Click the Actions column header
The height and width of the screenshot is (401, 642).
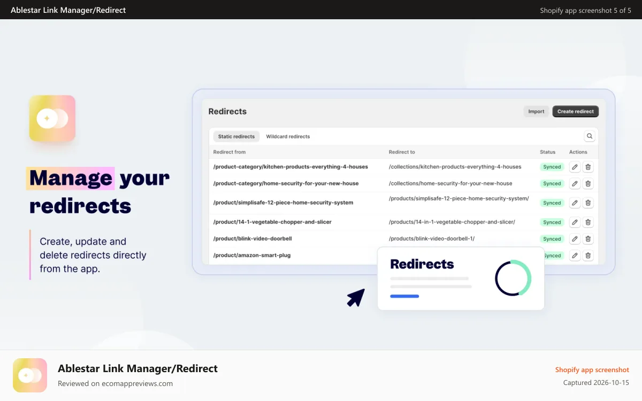578,152
